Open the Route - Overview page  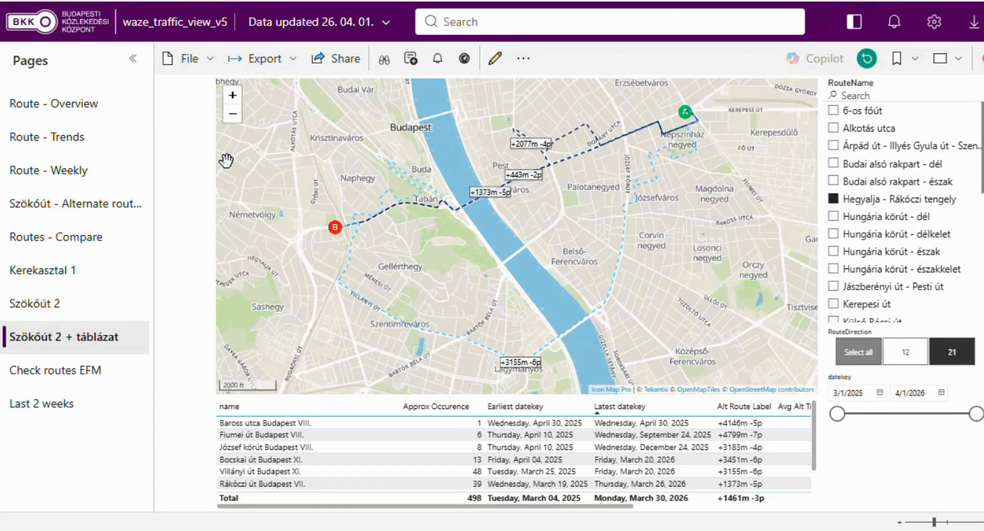pyautogui.click(x=54, y=104)
